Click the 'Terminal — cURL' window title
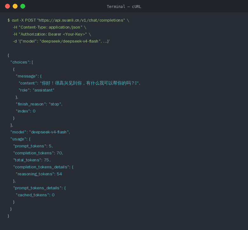 point(124,7)
